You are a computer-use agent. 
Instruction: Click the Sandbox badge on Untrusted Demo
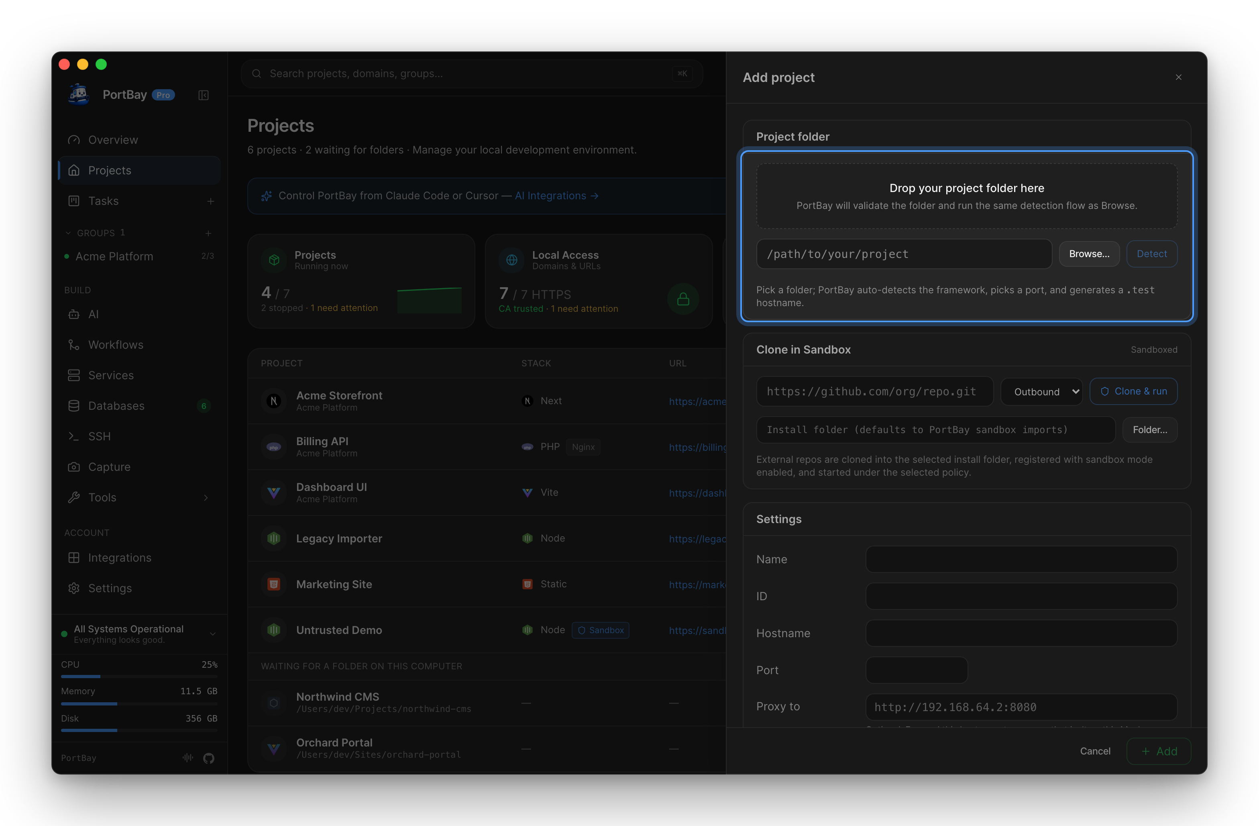coord(601,630)
